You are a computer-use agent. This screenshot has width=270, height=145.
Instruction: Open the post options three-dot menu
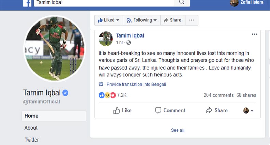[254, 34]
